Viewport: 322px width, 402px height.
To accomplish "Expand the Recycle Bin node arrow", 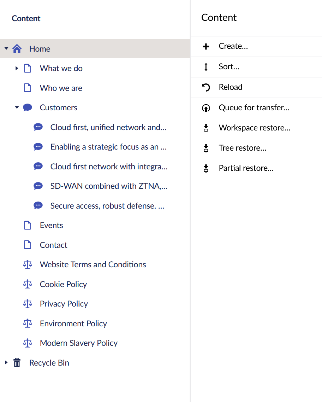I will point(6,362).
